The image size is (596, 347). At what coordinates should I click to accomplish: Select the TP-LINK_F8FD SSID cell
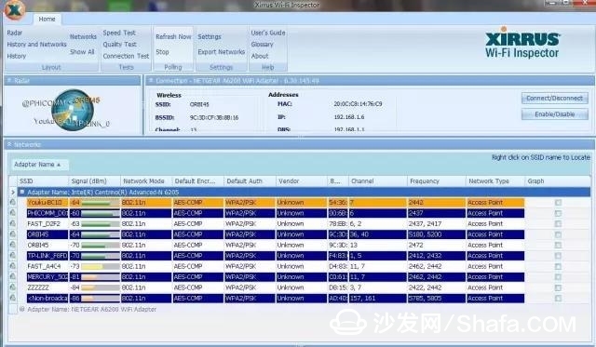47,256
